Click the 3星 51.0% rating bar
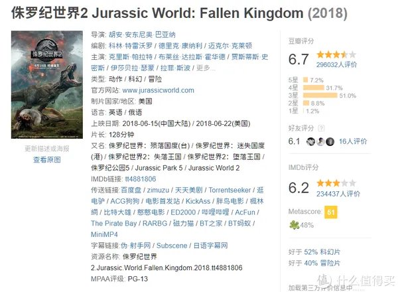Image resolution: width=398 pixels, height=292 pixels. coord(320,96)
